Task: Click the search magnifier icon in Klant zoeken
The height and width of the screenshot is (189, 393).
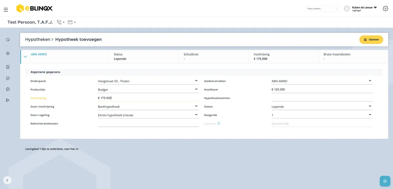Action: 336,8
